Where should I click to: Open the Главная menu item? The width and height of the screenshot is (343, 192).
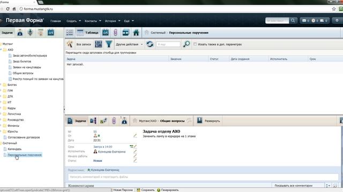pyautogui.click(x=56, y=21)
